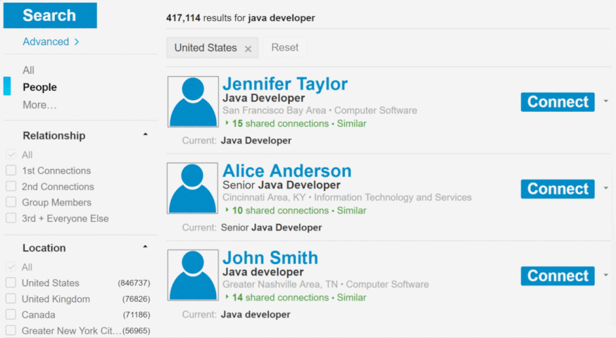Image resolution: width=616 pixels, height=338 pixels.
Task: Connect with Jennifer Taylor
Action: (558, 102)
